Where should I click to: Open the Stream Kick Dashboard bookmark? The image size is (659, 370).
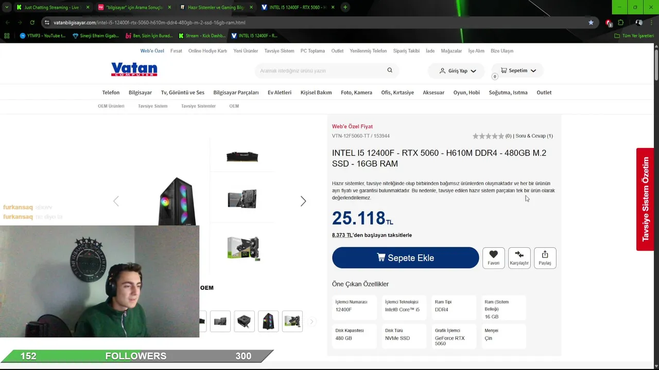[x=202, y=35]
